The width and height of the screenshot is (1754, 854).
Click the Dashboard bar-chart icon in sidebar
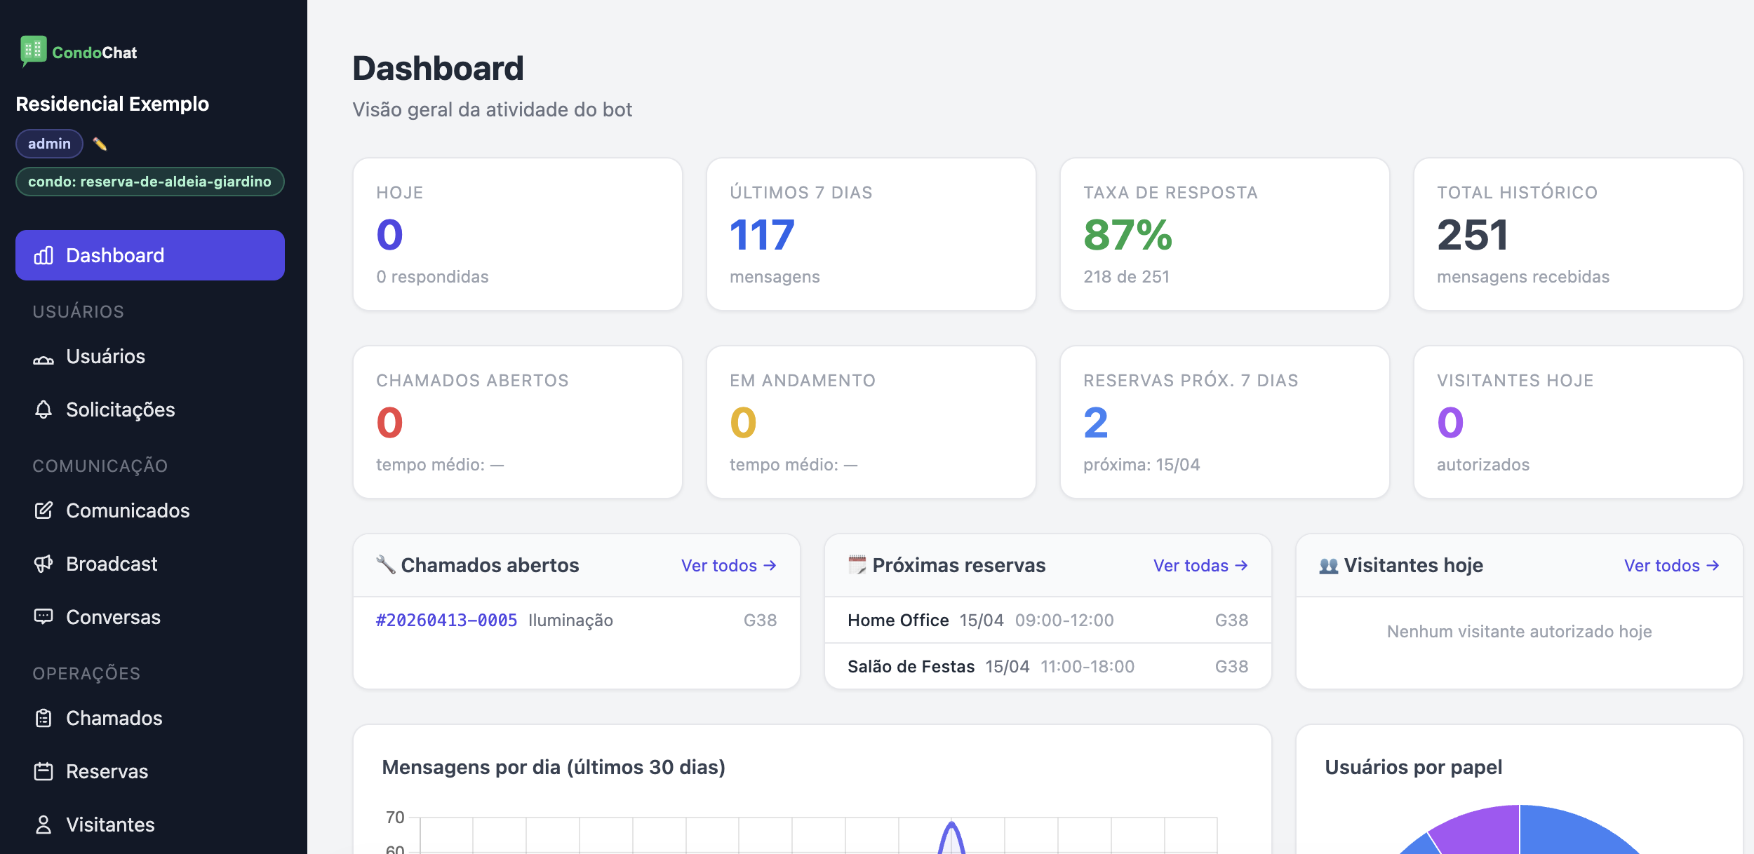pos(43,255)
